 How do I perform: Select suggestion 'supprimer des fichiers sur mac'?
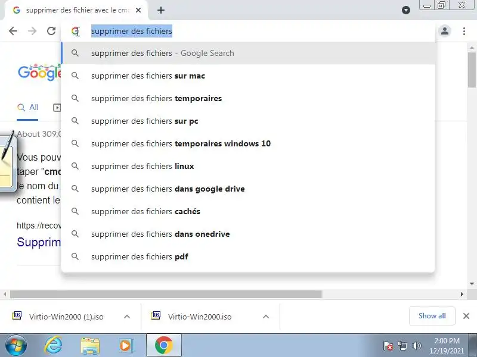[248, 76]
